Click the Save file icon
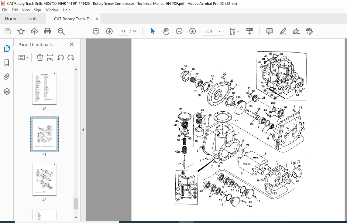347x223 pixels. tap(8, 31)
